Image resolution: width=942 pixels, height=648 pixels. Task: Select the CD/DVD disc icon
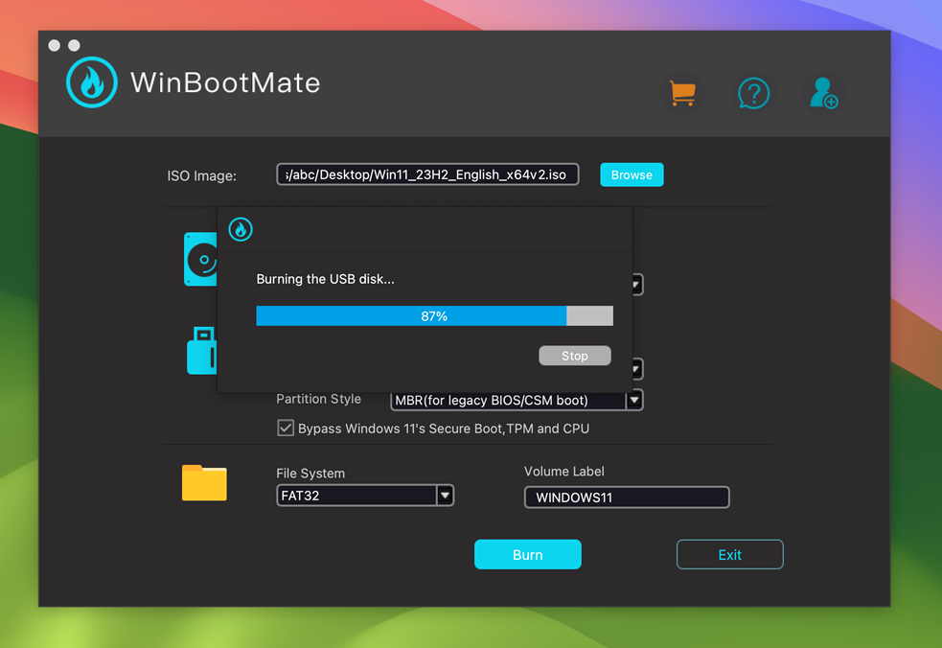point(200,259)
